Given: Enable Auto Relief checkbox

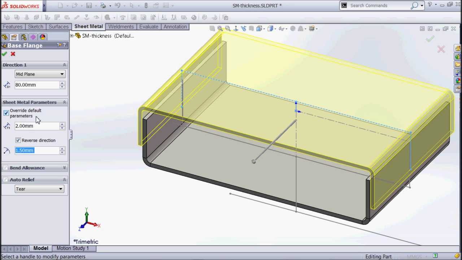Looking at the screenshot, I should 5,179.
